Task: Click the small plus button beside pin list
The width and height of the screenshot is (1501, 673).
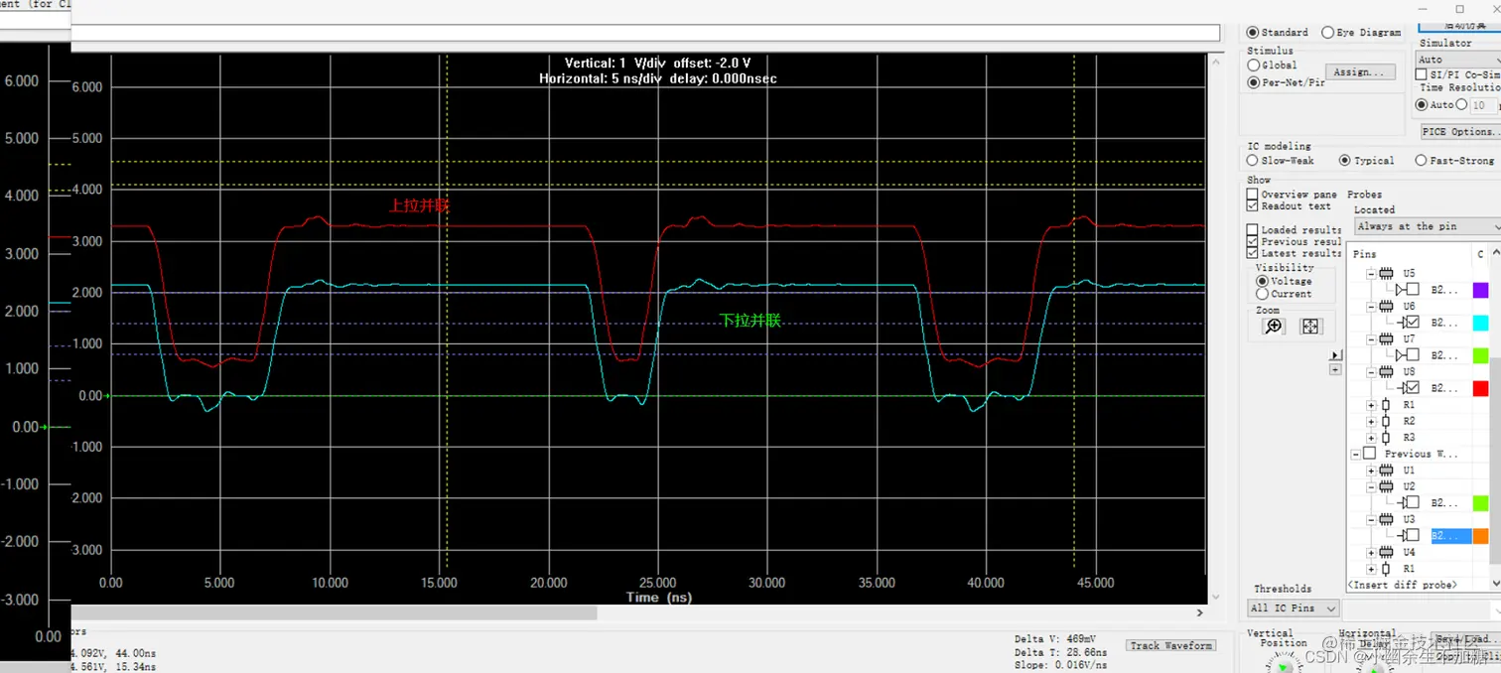Action: pos(1334,369)
